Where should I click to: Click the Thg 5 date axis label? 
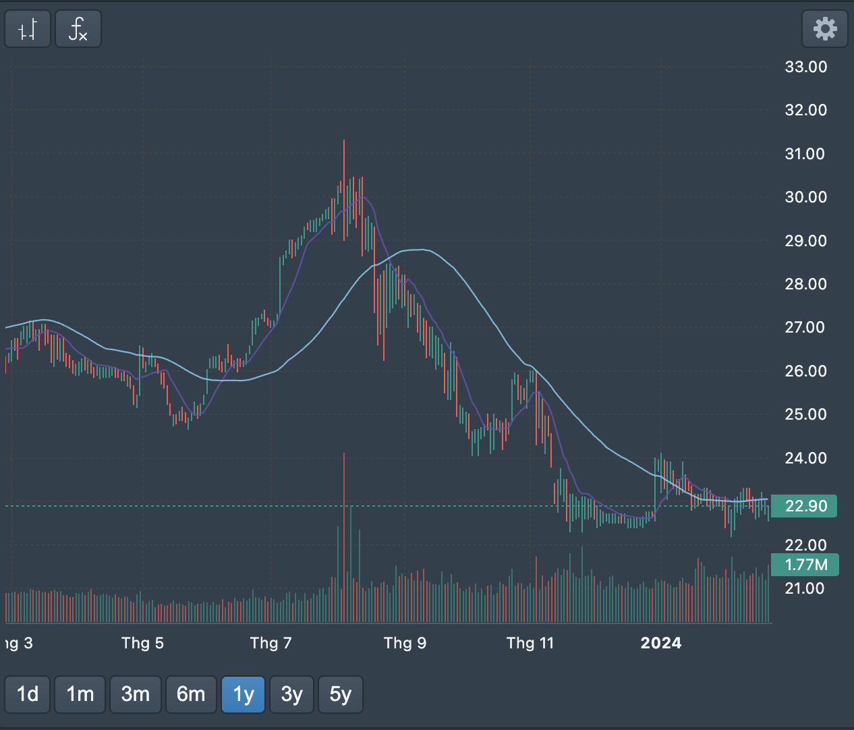pyautogui.click(x=142, y=643)
